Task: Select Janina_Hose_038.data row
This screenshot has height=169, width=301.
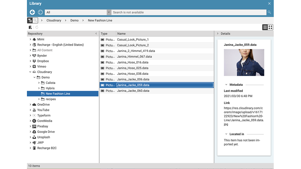Action: [157, 74]
